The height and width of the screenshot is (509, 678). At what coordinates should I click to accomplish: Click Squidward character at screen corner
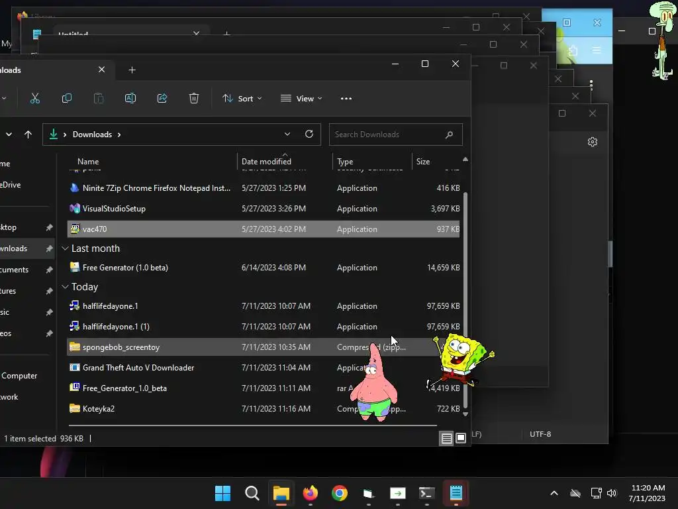(663, 40)
